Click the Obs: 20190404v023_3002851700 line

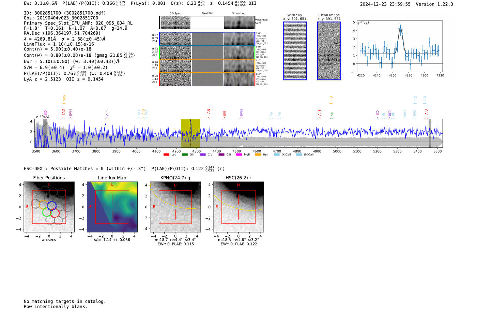coord(61,18)
